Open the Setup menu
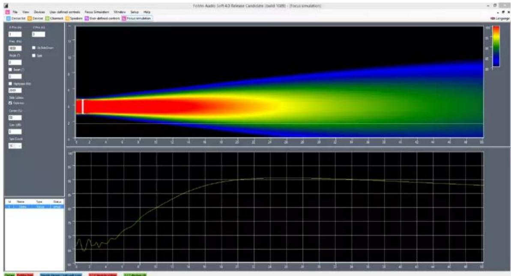 (x=134, y=12)
